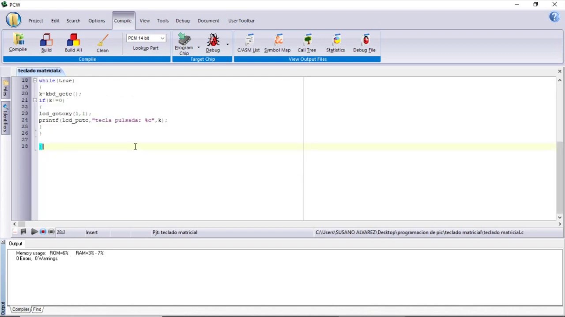The height and width of the screenshot is (317, 565).
Task: Click the 0 Errors, 0 Warnings output line
Action: tap(37, 259)
